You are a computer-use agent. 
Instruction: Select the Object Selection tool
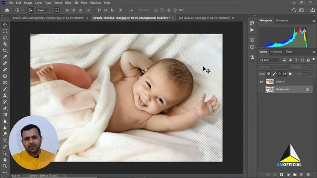point(5,44)
